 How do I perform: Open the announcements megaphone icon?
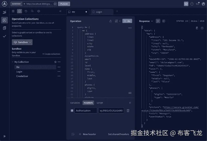pos(198,4)
